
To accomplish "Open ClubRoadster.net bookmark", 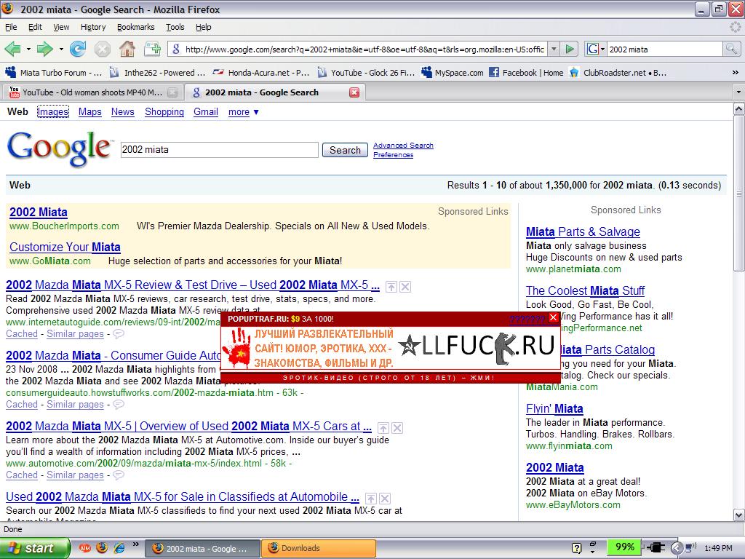I will (x=618, y=73).
